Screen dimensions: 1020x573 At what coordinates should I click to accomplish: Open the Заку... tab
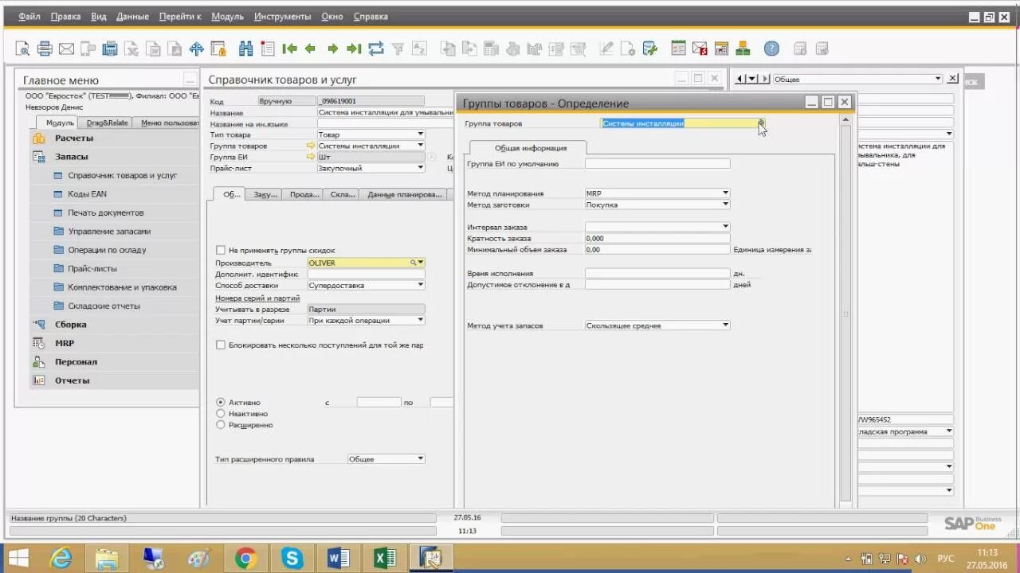pos(265,194)
